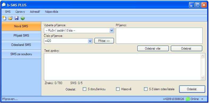The image size is (210, 104).
Task: Open the Nápověda menu
Action: click(x=52, y=12)
